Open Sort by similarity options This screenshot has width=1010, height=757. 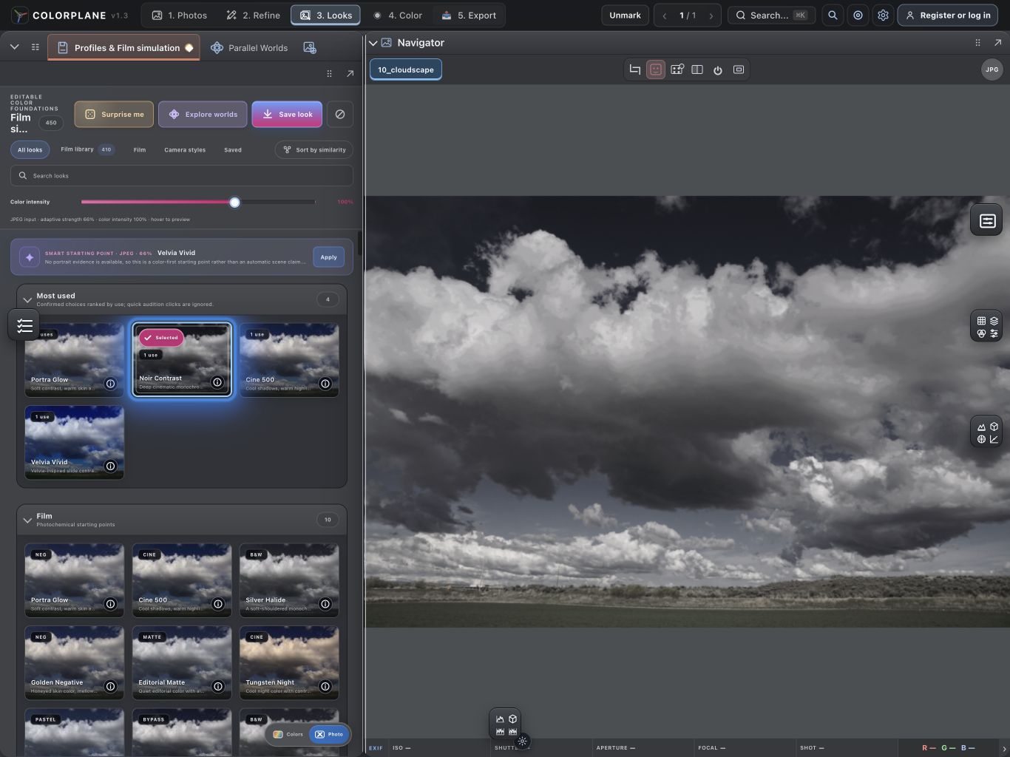(x=314, y=150)
